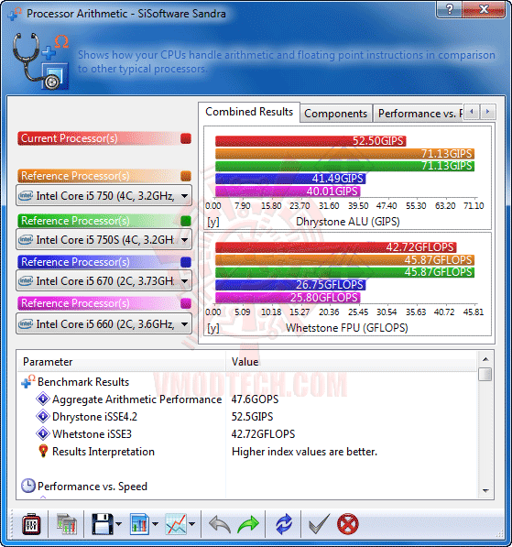The image size is (512, 547).
Task: Click the results list scroll down arrow
Action: pos(485,491)
